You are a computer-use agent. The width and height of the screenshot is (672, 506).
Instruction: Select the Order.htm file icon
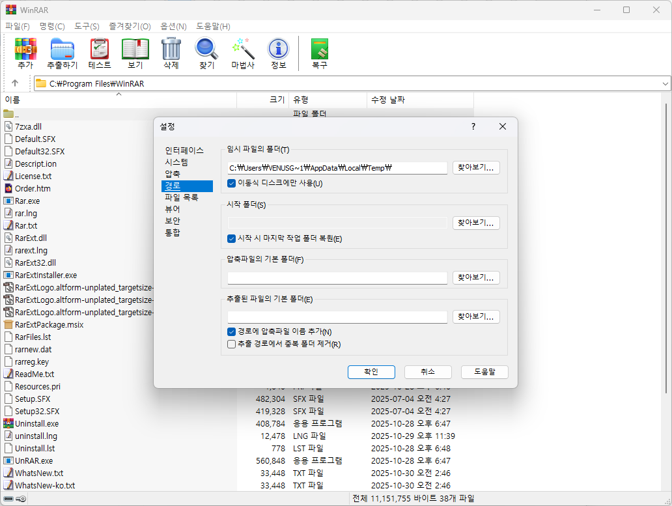pyautogui.click(x=8, y=188)
